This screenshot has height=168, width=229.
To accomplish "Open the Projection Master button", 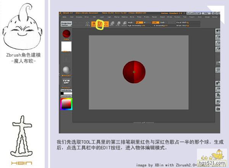I will pyautogui.click(x=66, y=24).
